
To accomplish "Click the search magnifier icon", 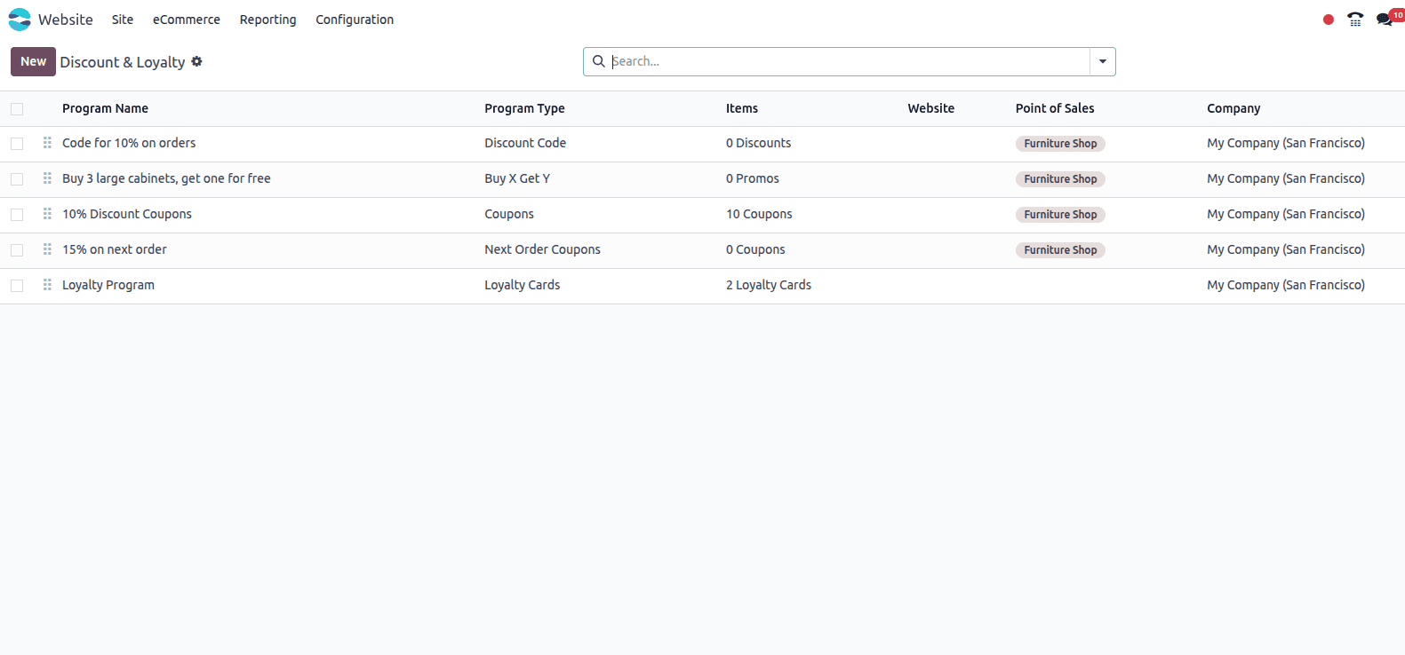I will [x=599, y=61].
